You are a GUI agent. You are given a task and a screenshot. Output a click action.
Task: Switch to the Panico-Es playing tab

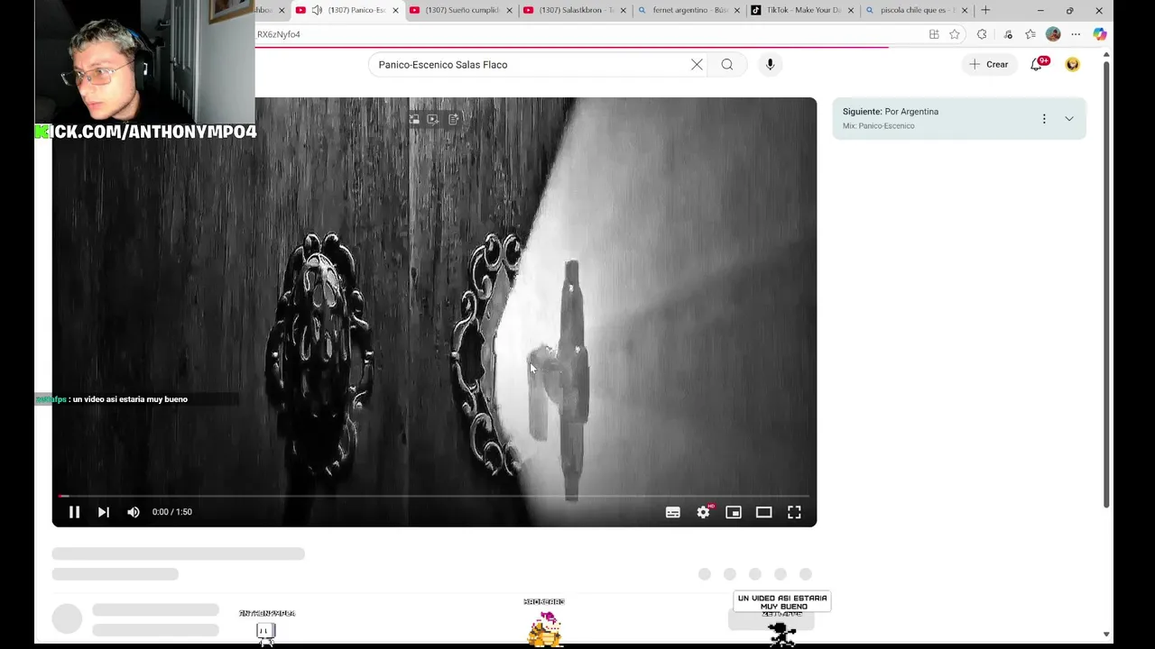pos(347,10)
